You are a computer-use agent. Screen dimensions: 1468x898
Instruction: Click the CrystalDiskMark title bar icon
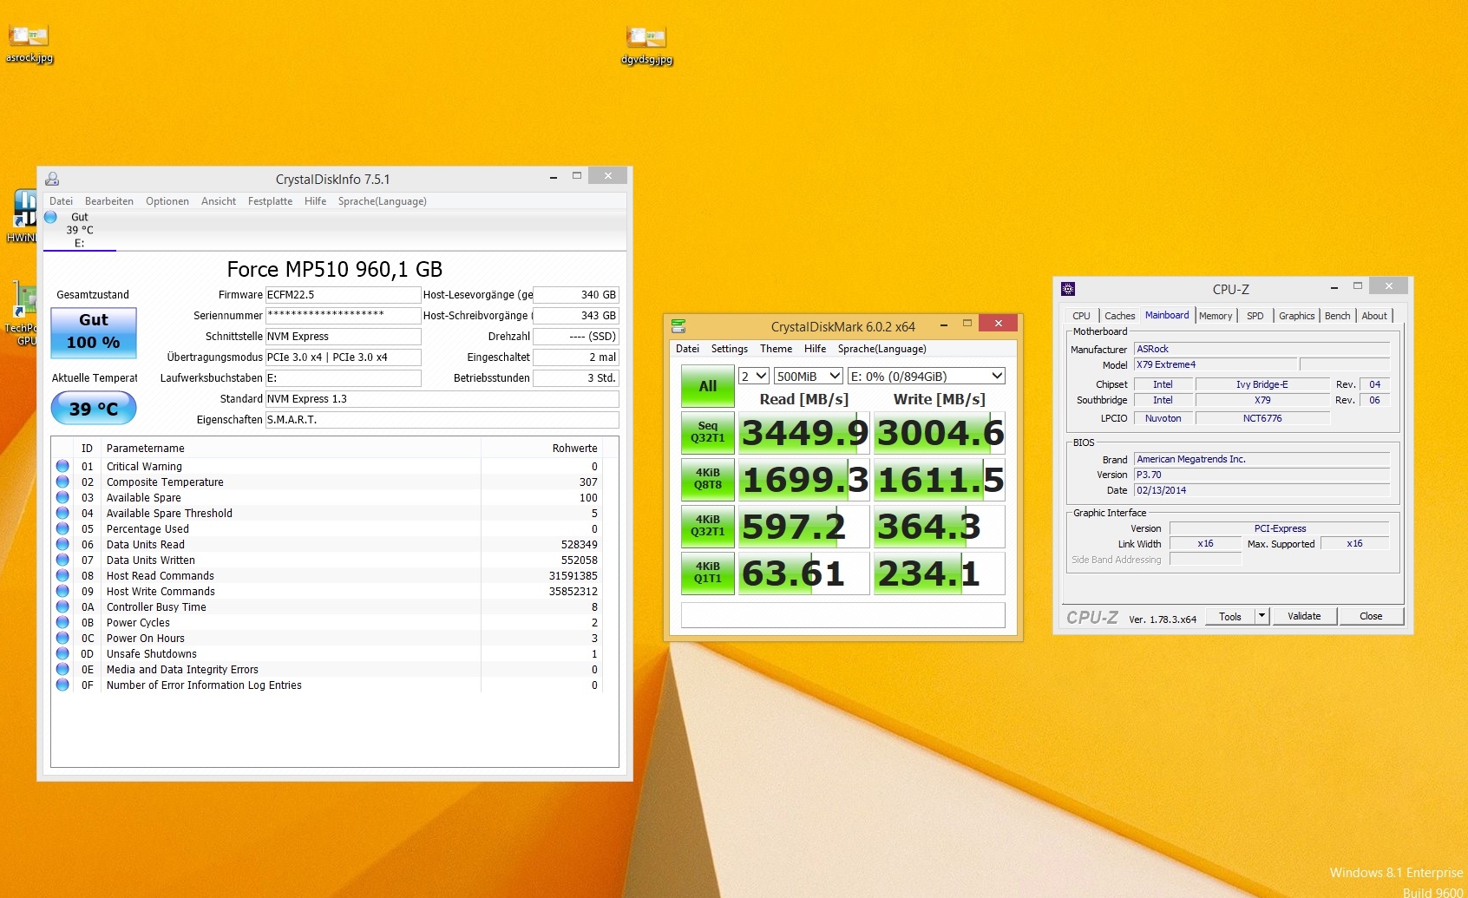[x=678, y=326]
